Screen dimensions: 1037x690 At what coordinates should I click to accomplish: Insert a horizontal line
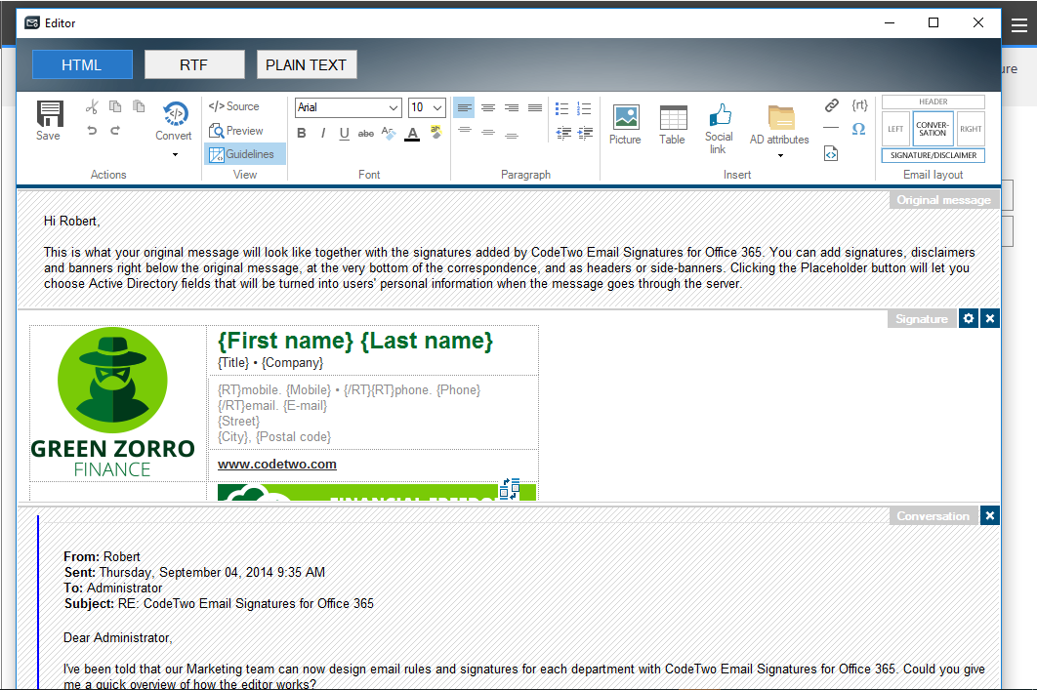(831, 128)
